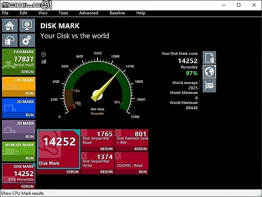Click the Disk Mark Percentile gauge label
This screenshot has width=262, height=197.
[x=97, y=111]
